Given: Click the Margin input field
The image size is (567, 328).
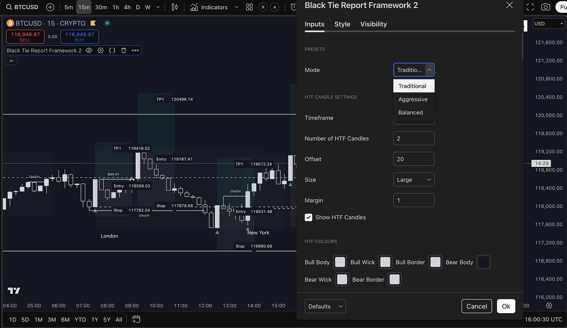Looking at the screenshot, I should [414, 200].
